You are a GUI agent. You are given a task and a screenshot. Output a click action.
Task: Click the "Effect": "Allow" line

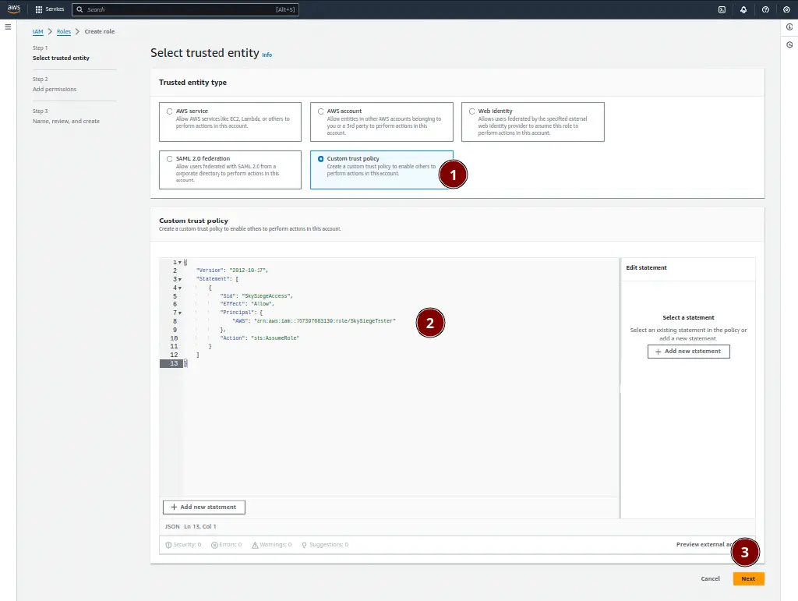click(x=247, y=304)
